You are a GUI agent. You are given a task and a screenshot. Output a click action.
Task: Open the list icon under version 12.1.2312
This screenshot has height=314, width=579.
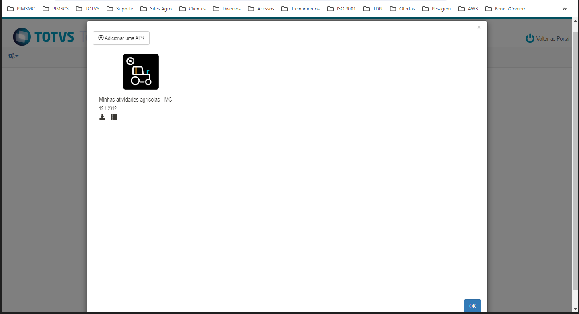pos(114,117)
